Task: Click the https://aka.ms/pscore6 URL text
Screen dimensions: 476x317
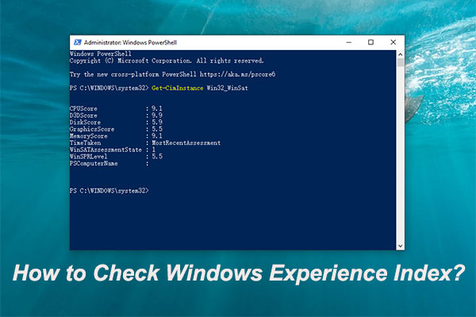Action: pyautogui.click(x=237, y=74)
